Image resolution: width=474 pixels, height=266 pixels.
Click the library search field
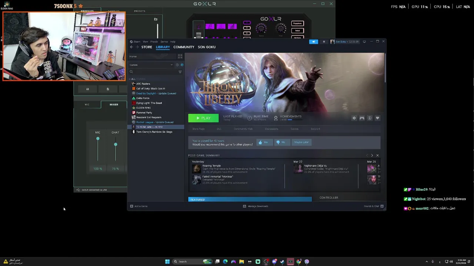point(153,72)
